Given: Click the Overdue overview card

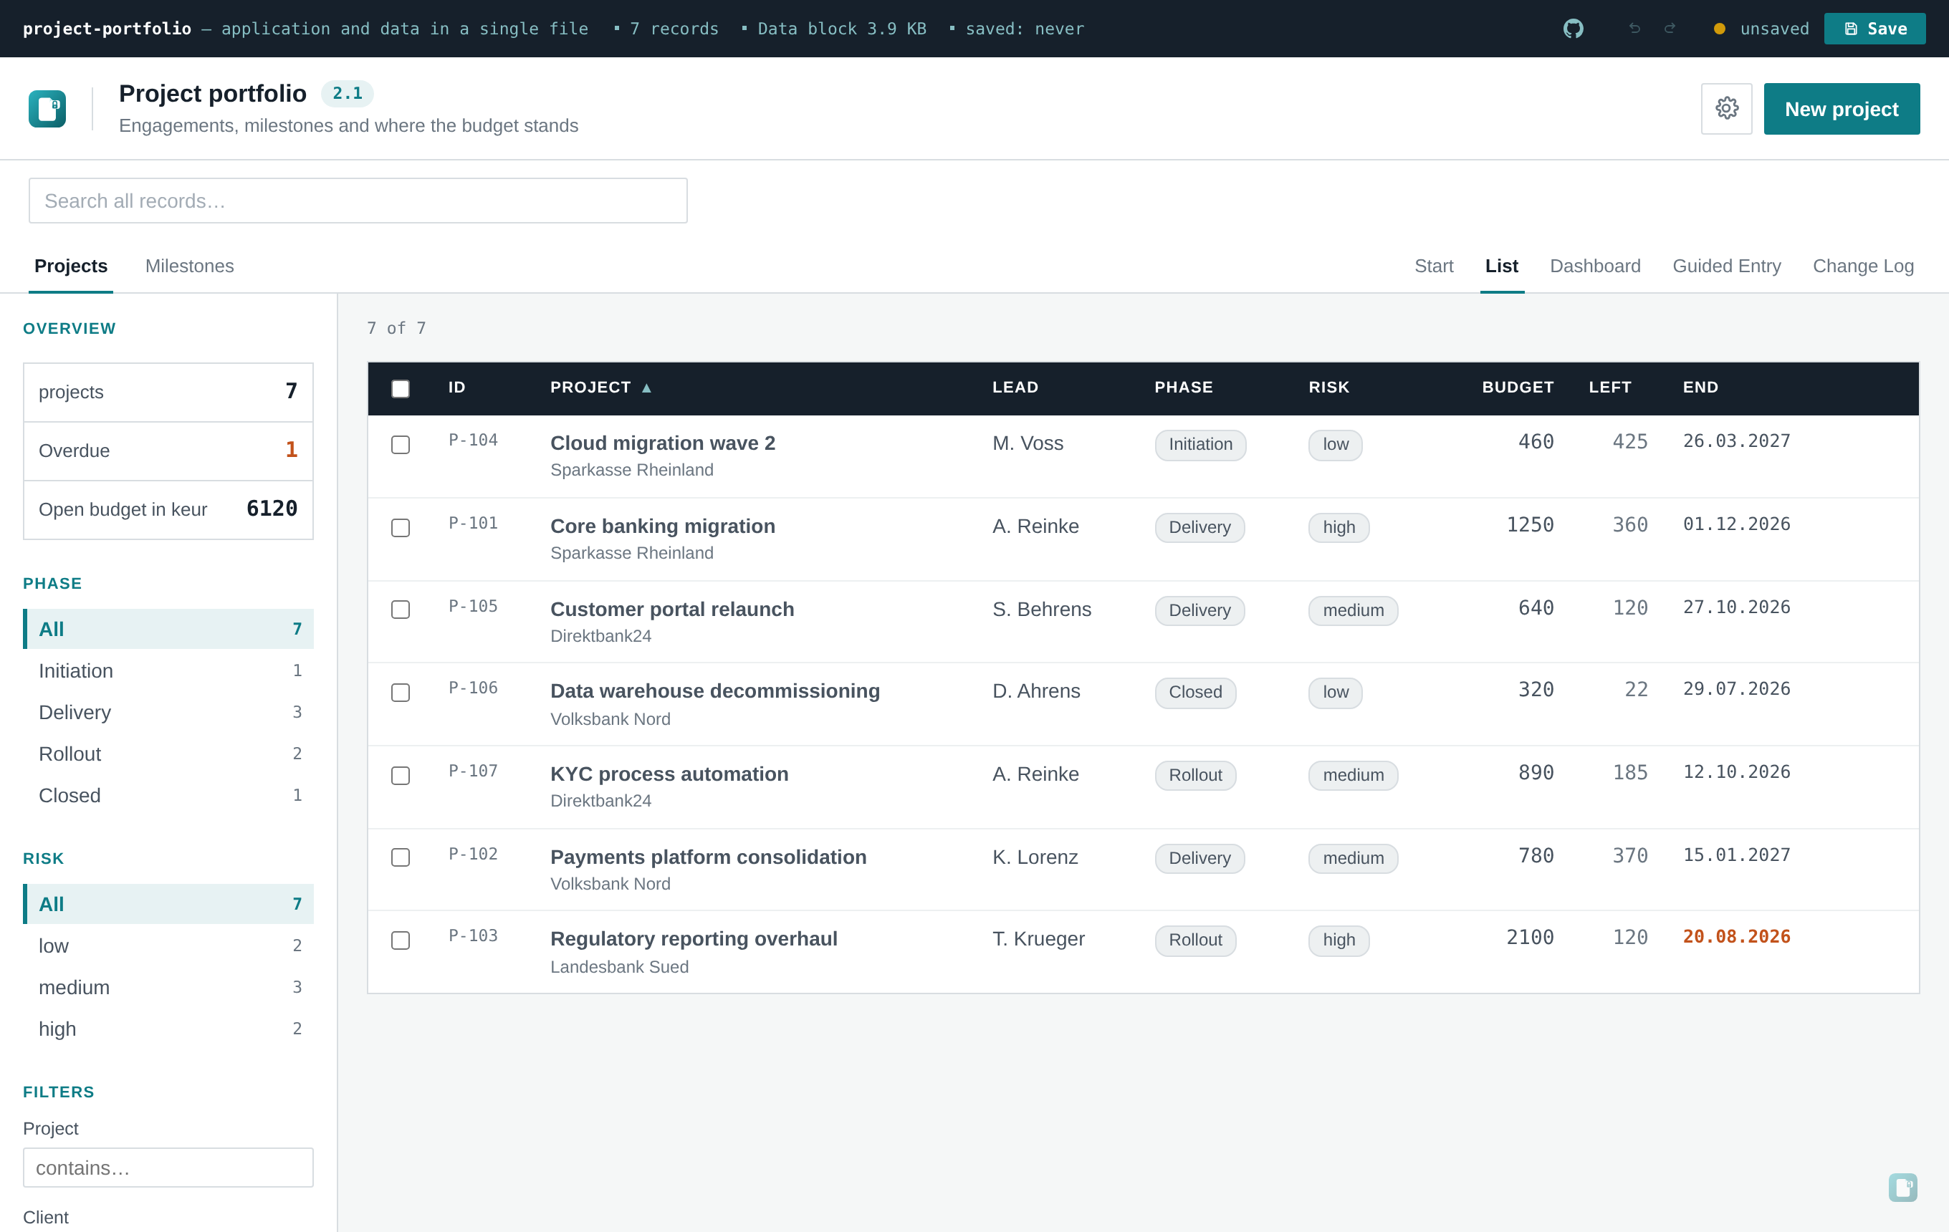Looking at the screenshot, I should click(168, 451).
